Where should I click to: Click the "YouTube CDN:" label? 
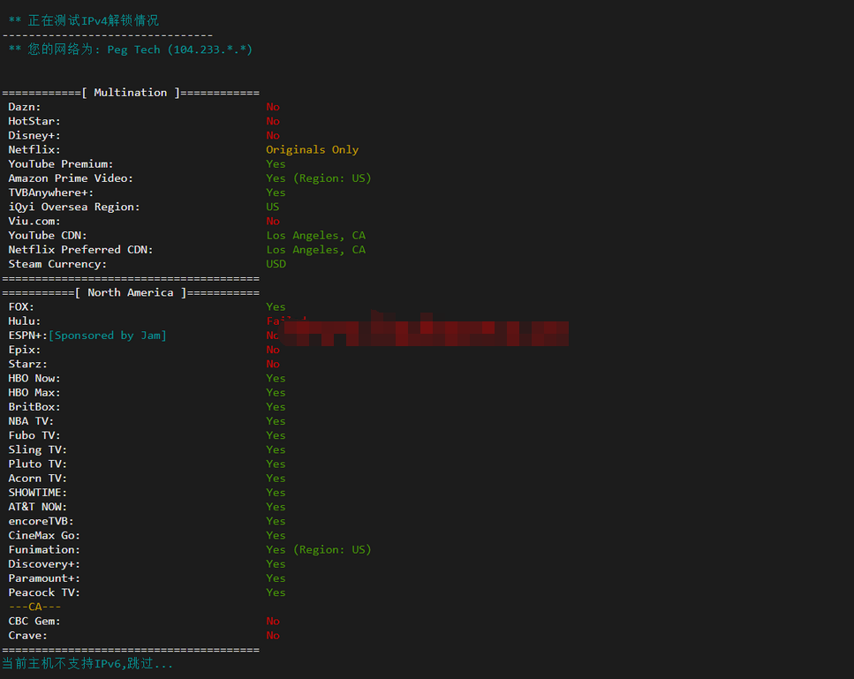[x=48, y=235]
